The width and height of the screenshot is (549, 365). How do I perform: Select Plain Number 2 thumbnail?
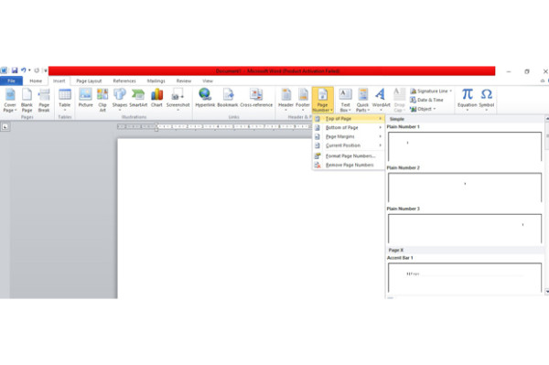tap(465, 188)
